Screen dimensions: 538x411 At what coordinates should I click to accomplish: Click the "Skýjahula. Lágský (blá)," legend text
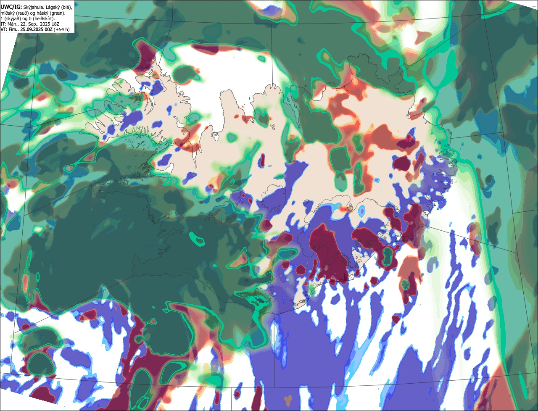(x=47, y=7)
